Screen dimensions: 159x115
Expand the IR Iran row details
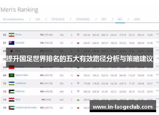pyautogui.click(x=157, y=34)
